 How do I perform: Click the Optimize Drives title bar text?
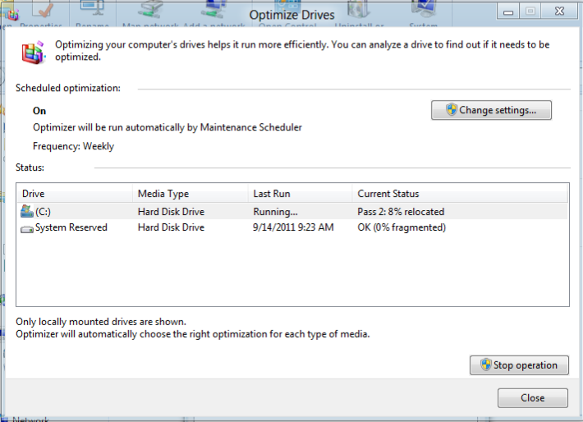pos(291,15)
